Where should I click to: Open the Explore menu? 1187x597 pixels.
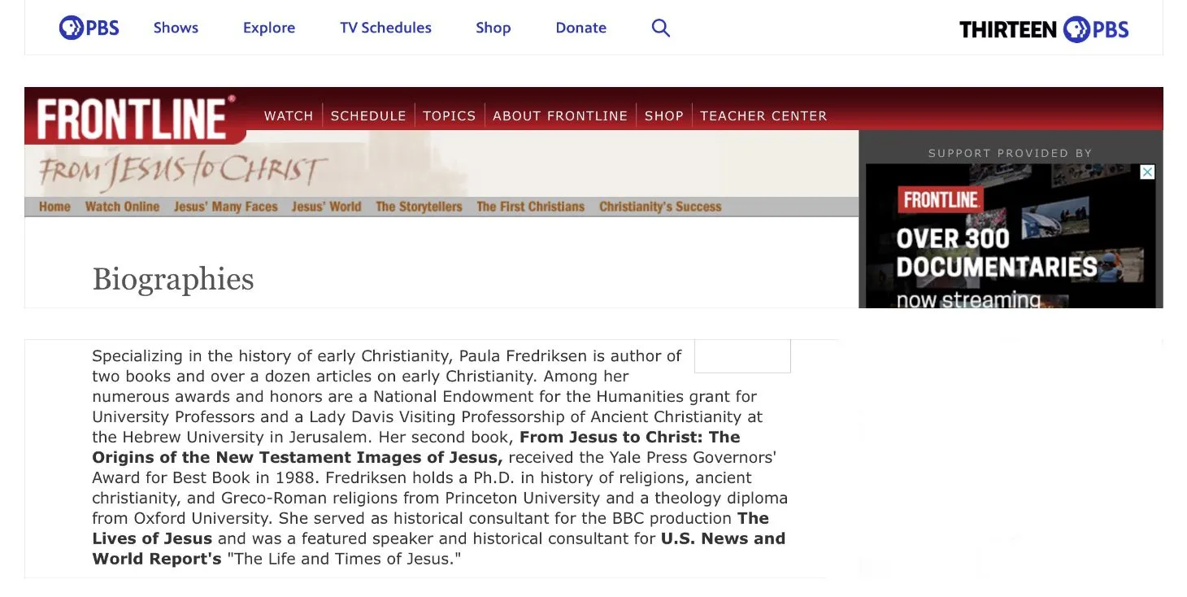click(x=268, y=28)
